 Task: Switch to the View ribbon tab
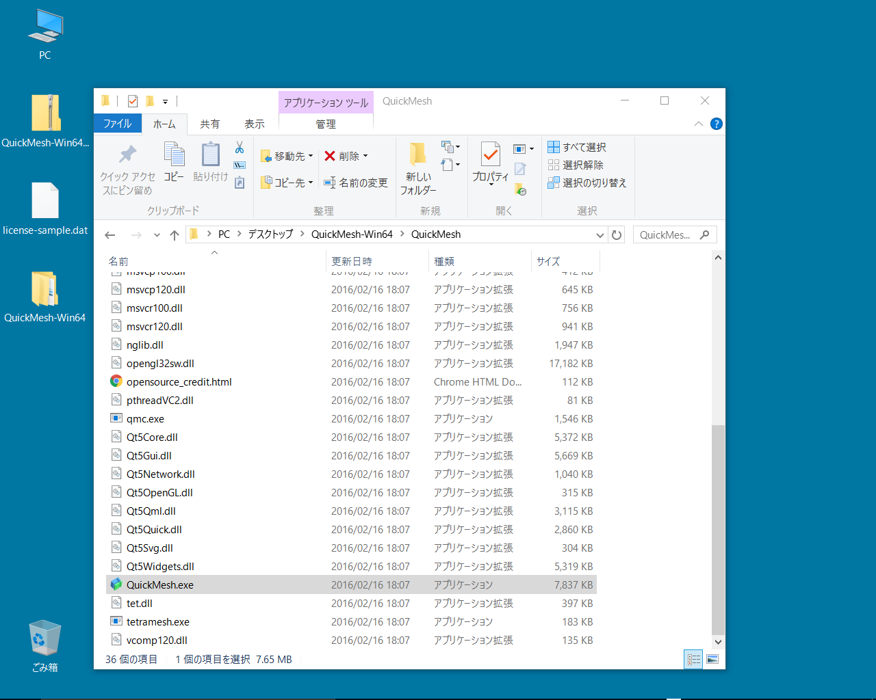pos(255,124)
